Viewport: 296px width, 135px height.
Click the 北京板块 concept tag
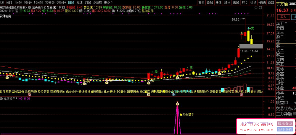click(x=110, y=92)
